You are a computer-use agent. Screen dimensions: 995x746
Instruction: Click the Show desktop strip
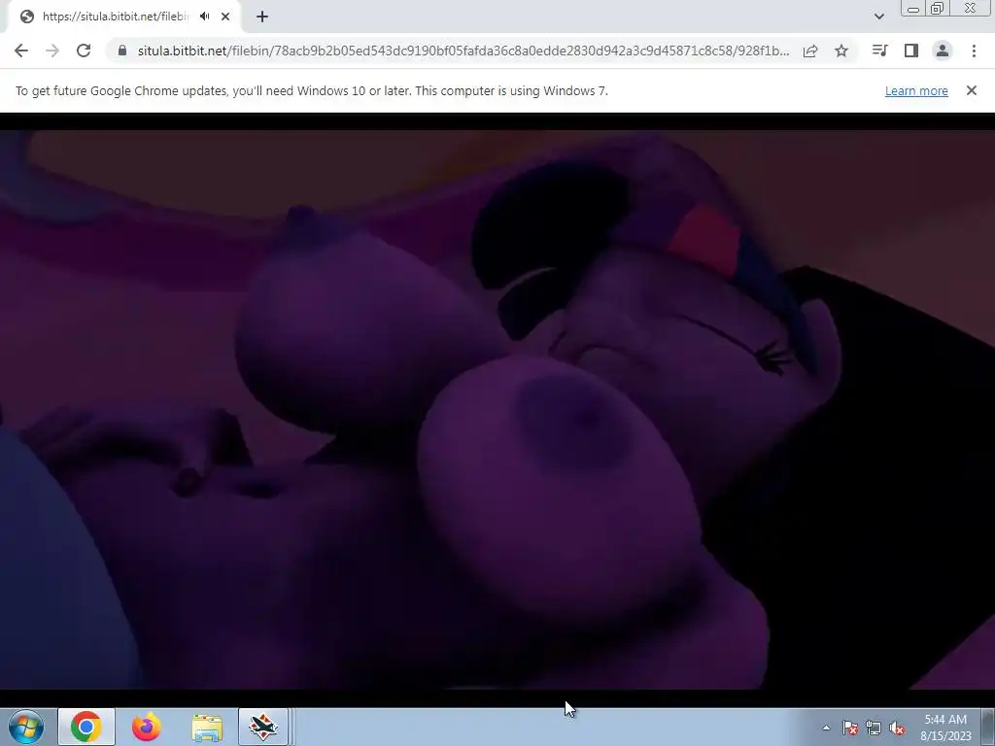(x=988, y=727)
